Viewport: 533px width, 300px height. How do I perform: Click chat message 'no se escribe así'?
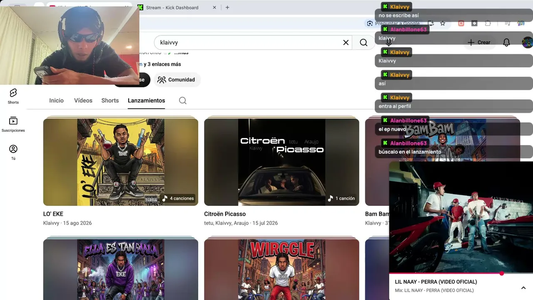399,15
